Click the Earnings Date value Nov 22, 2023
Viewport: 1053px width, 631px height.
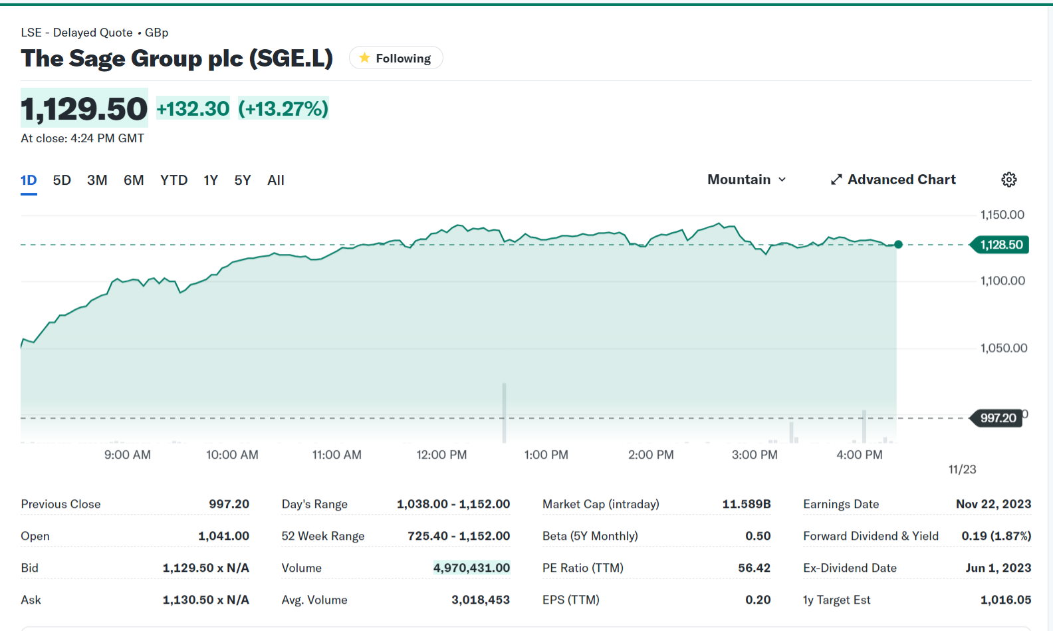[x=994, y=504]
